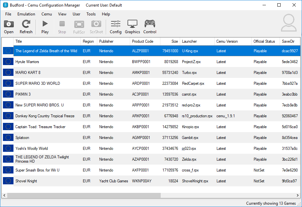Click the Stop toolbar button
The width and height of the screenshot is (302, 207).
[62, 27]
